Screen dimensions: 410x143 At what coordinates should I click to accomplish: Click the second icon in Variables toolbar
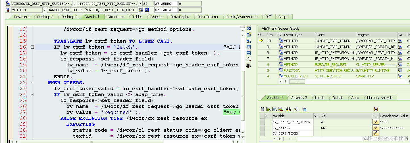(x=269, y=109)
